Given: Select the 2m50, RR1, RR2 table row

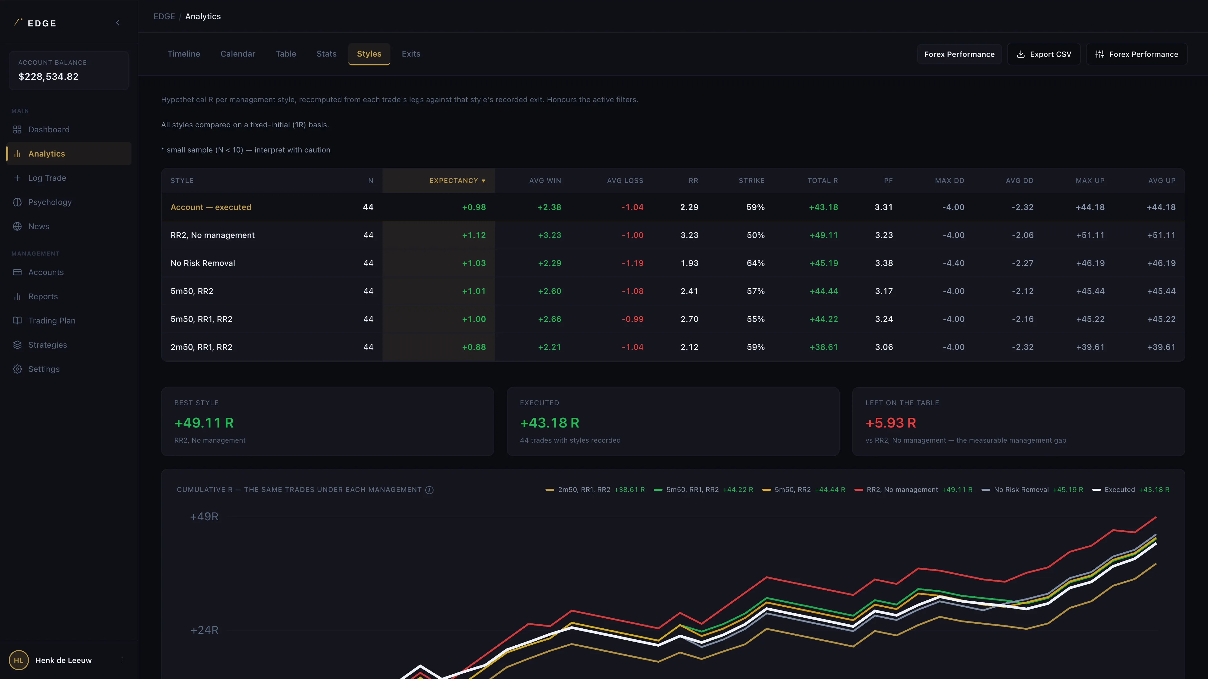Looking at the screenshot, I should [x=673, y=347].
